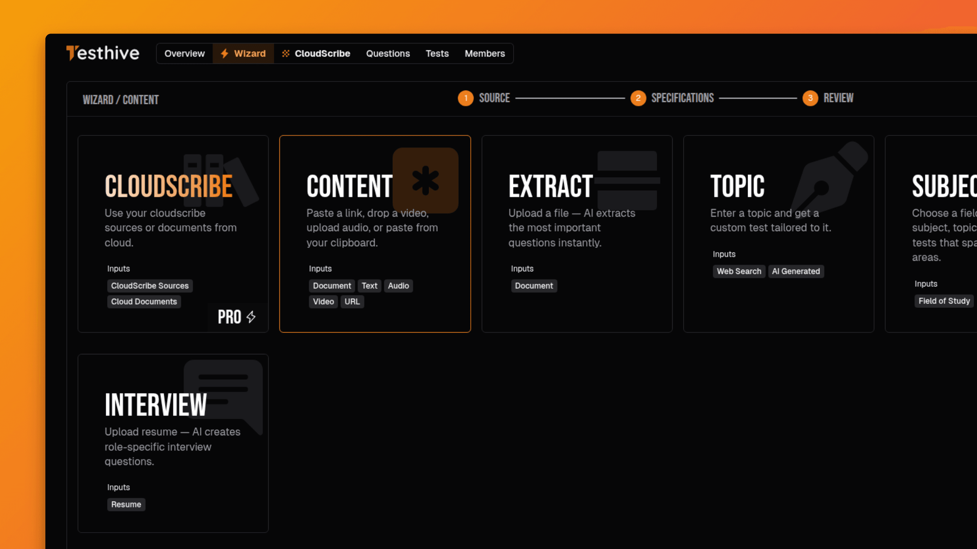Click the books icon on CloudScribe card

[221, 180]
